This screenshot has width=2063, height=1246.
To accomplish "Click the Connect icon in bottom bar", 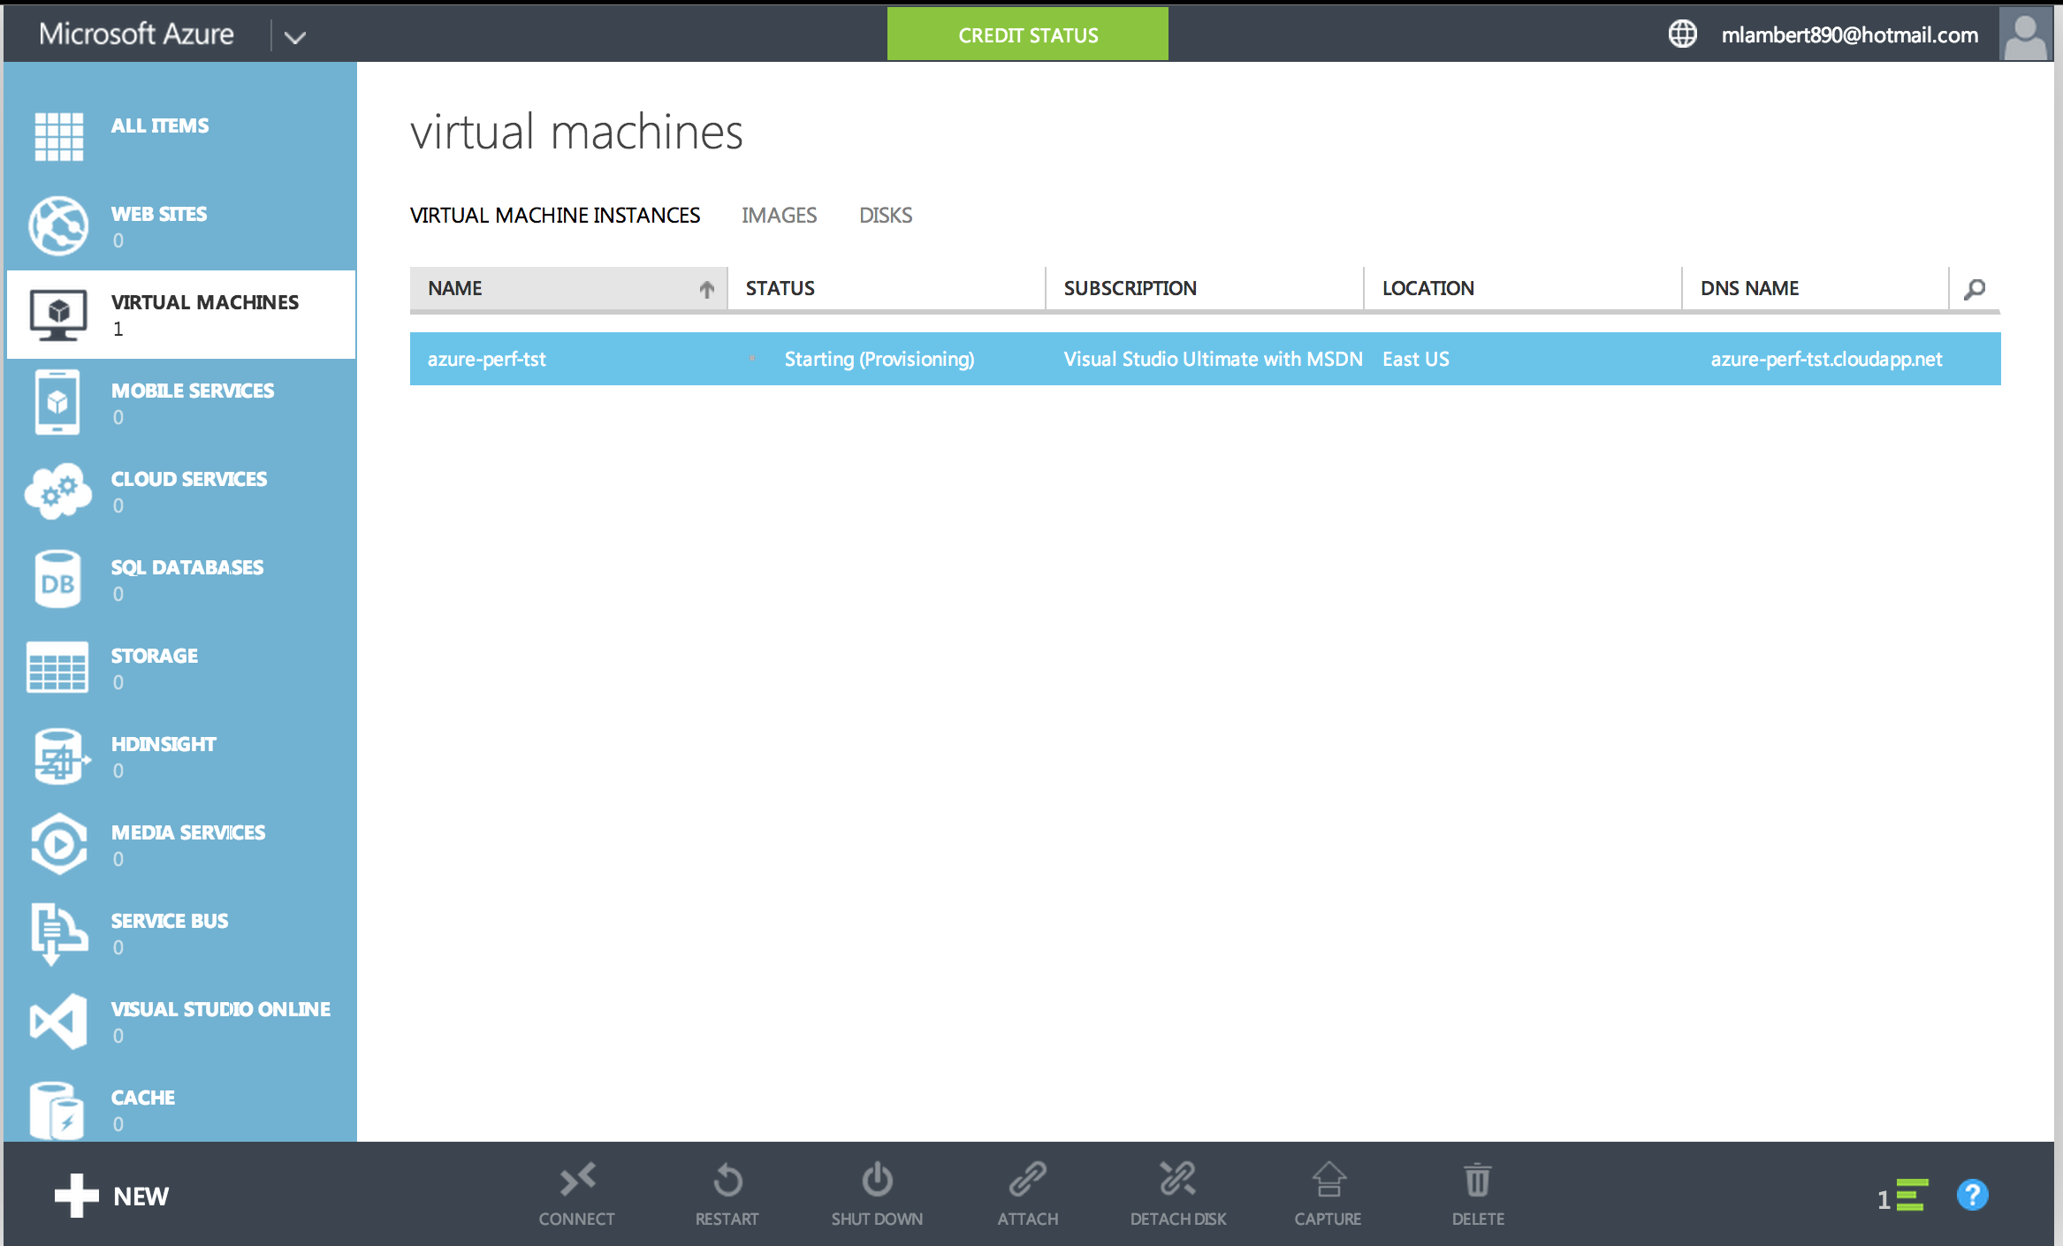I will click(577, 1180).
